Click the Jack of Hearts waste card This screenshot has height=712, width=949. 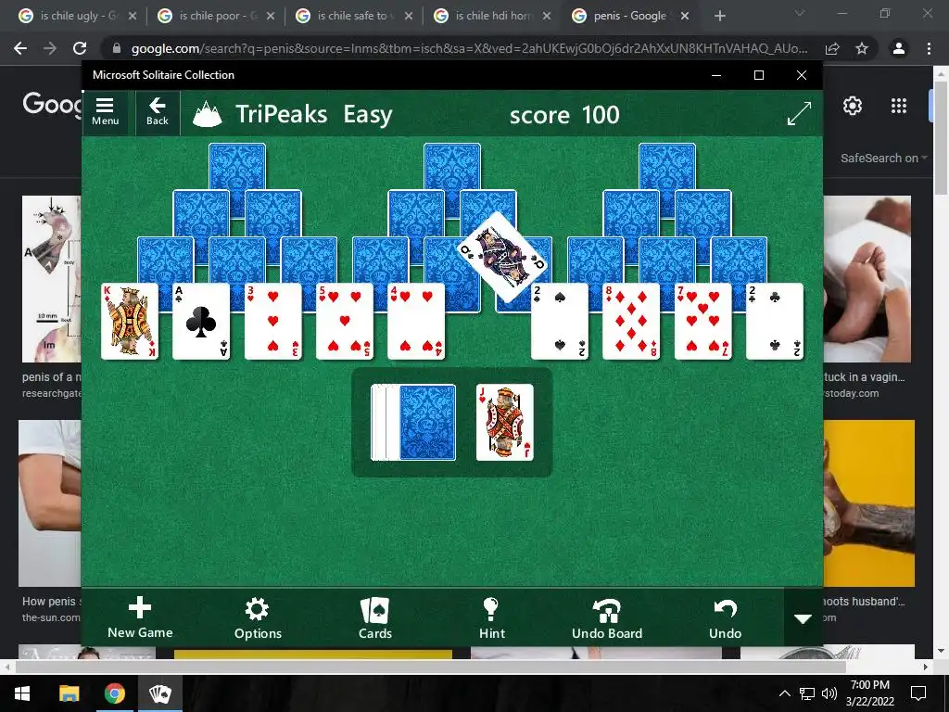click(x=505, y=422)
